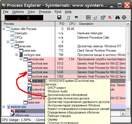
Task: Click the horizontal scrollbar right arrow
Action: coord(123,114)
